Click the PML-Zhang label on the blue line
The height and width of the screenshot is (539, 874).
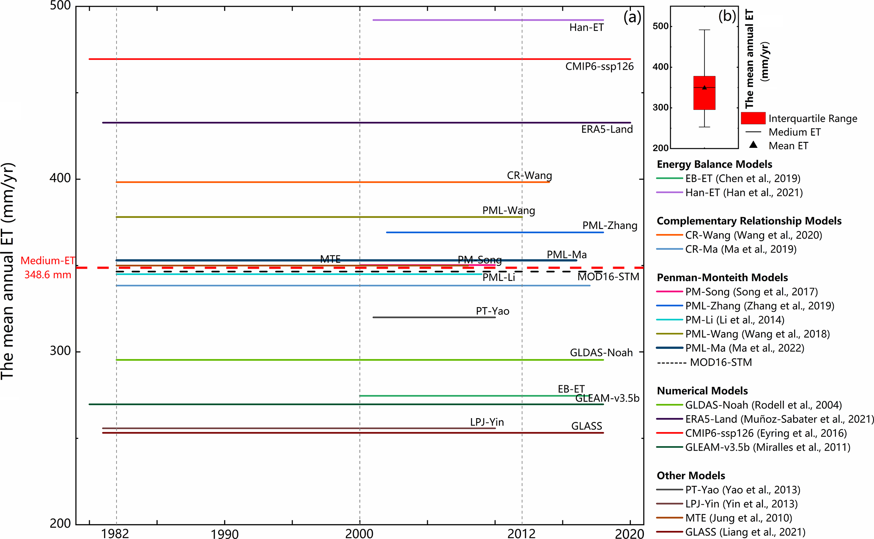(610, 226)
